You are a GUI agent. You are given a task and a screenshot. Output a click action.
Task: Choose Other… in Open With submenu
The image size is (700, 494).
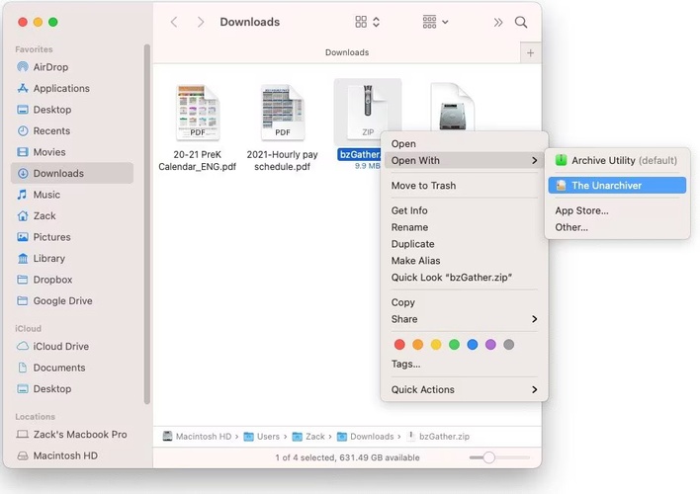click(x=617, y=227)
